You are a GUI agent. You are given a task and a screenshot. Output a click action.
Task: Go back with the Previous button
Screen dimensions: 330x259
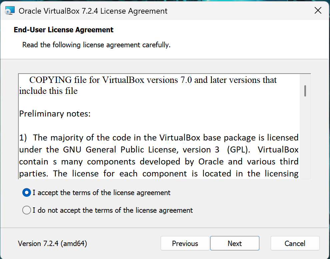(x=185, y=243)
